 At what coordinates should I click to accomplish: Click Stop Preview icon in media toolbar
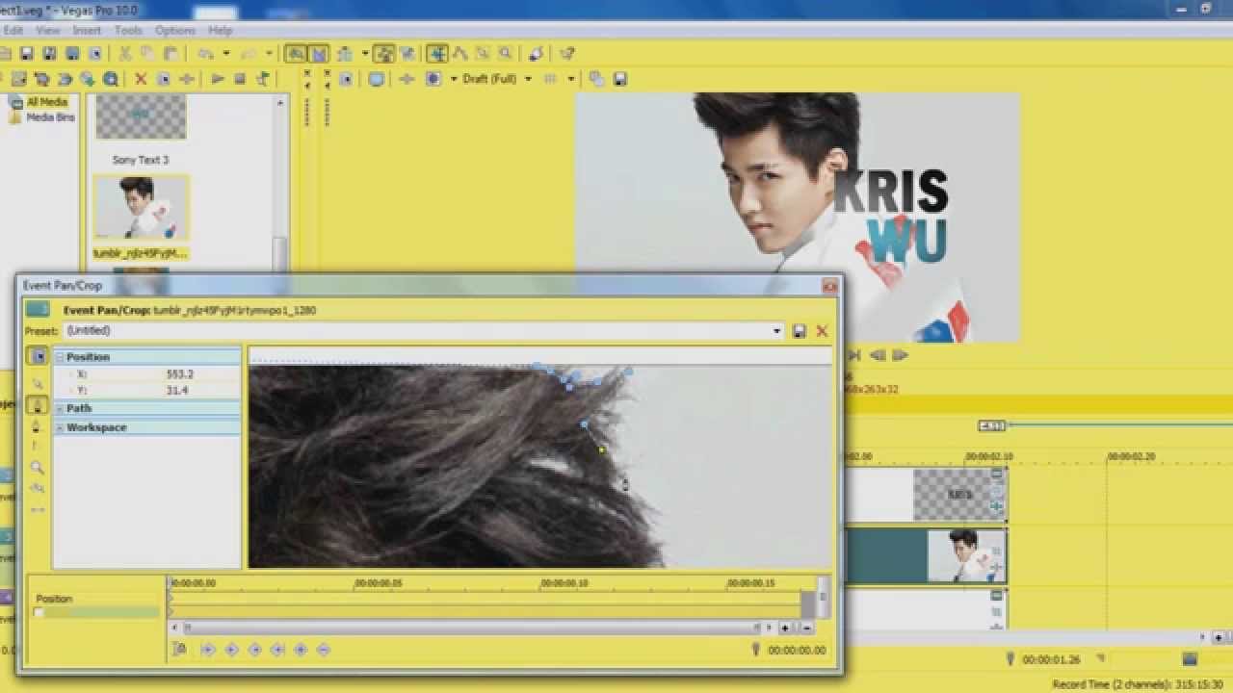point(240,79)
